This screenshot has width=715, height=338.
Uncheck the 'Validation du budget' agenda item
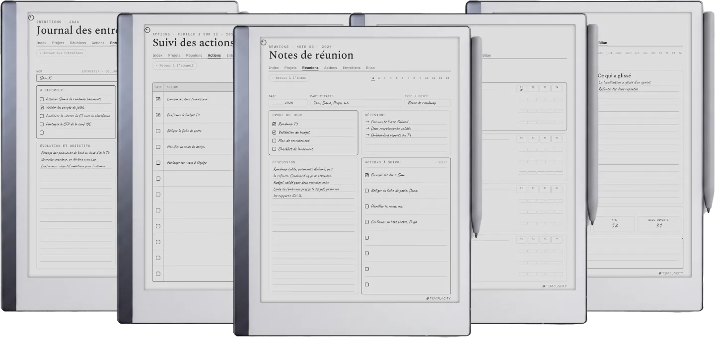tap(274, 133)
